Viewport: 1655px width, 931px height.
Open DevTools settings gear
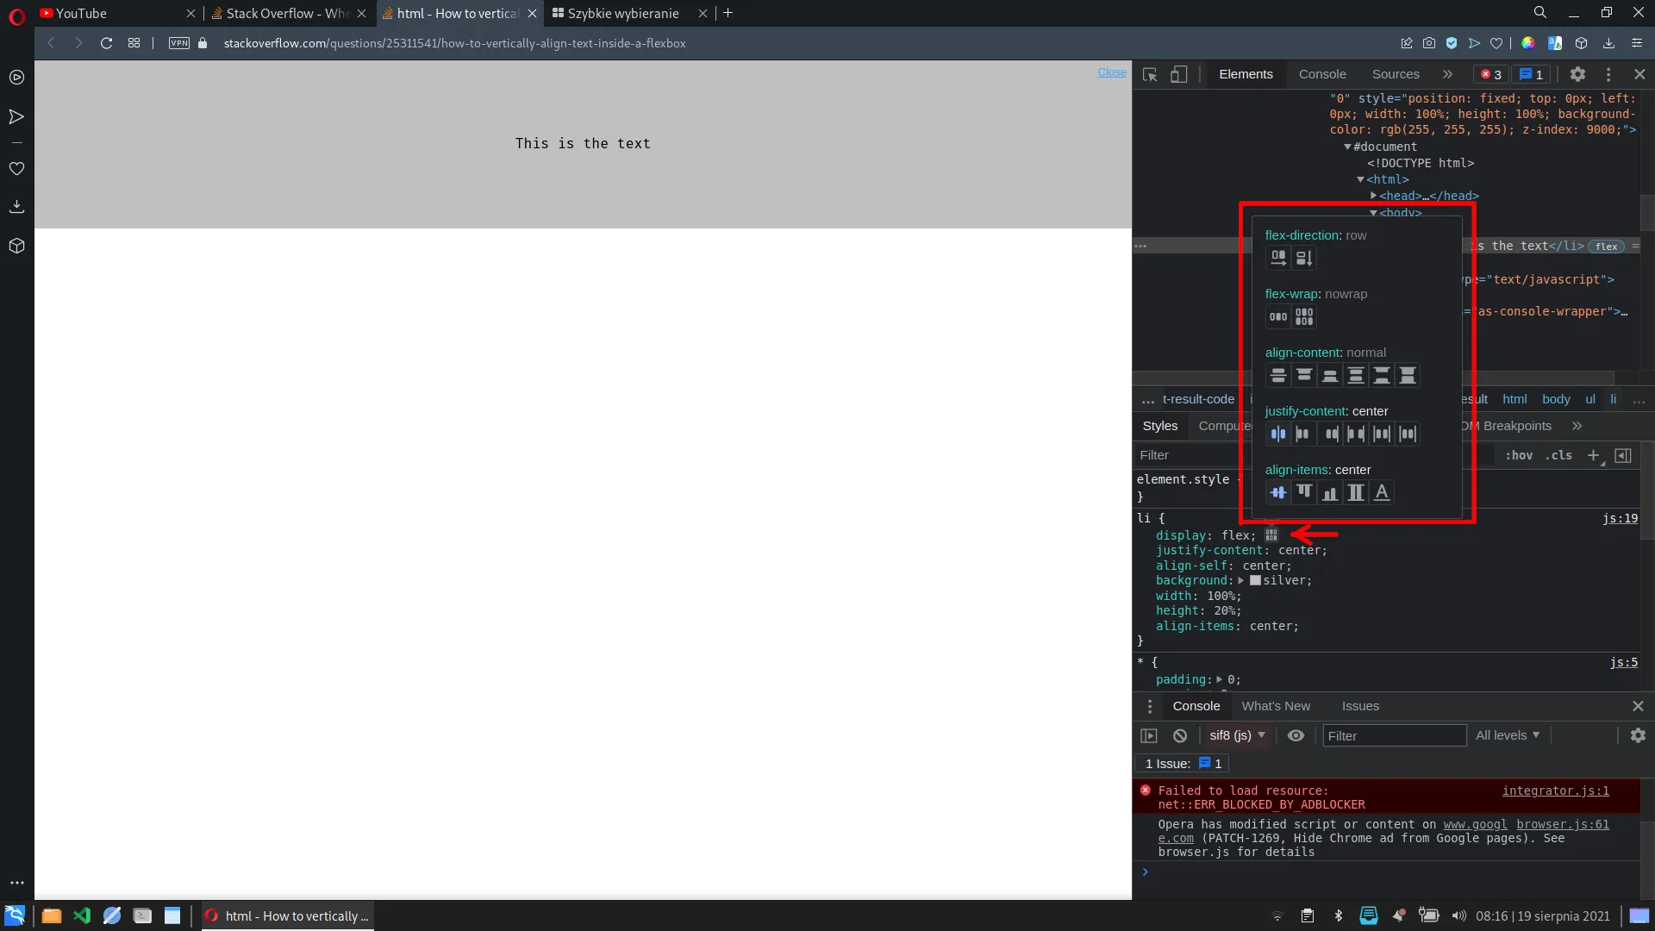1577,74
